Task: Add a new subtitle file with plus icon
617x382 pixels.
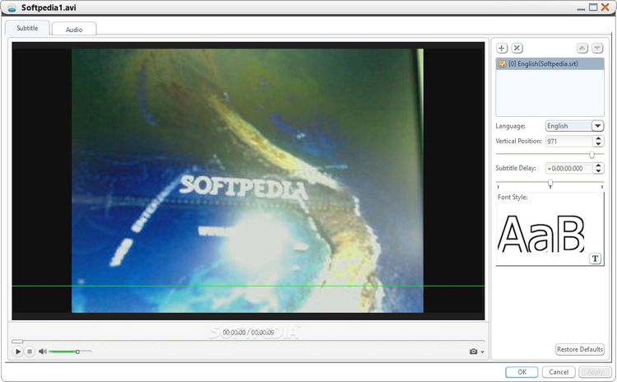Action: point(501,48)
